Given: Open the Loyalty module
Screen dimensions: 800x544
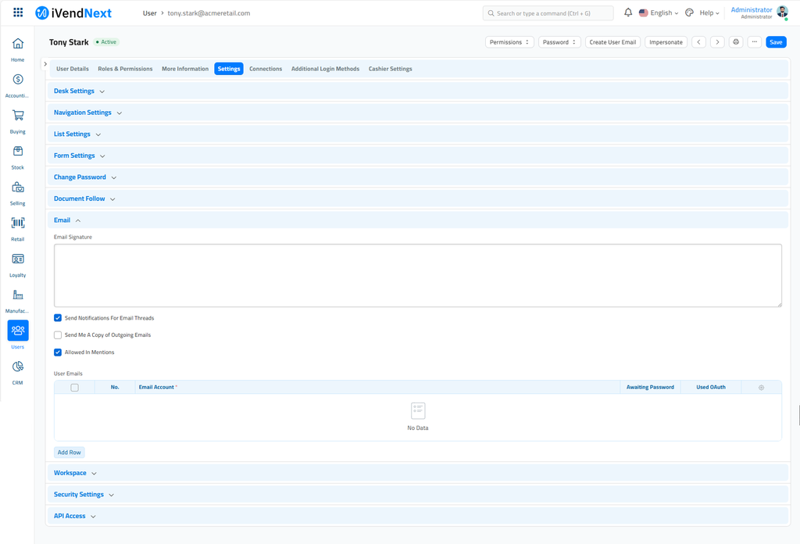Looking at the screenshot, I should point(18,264).
